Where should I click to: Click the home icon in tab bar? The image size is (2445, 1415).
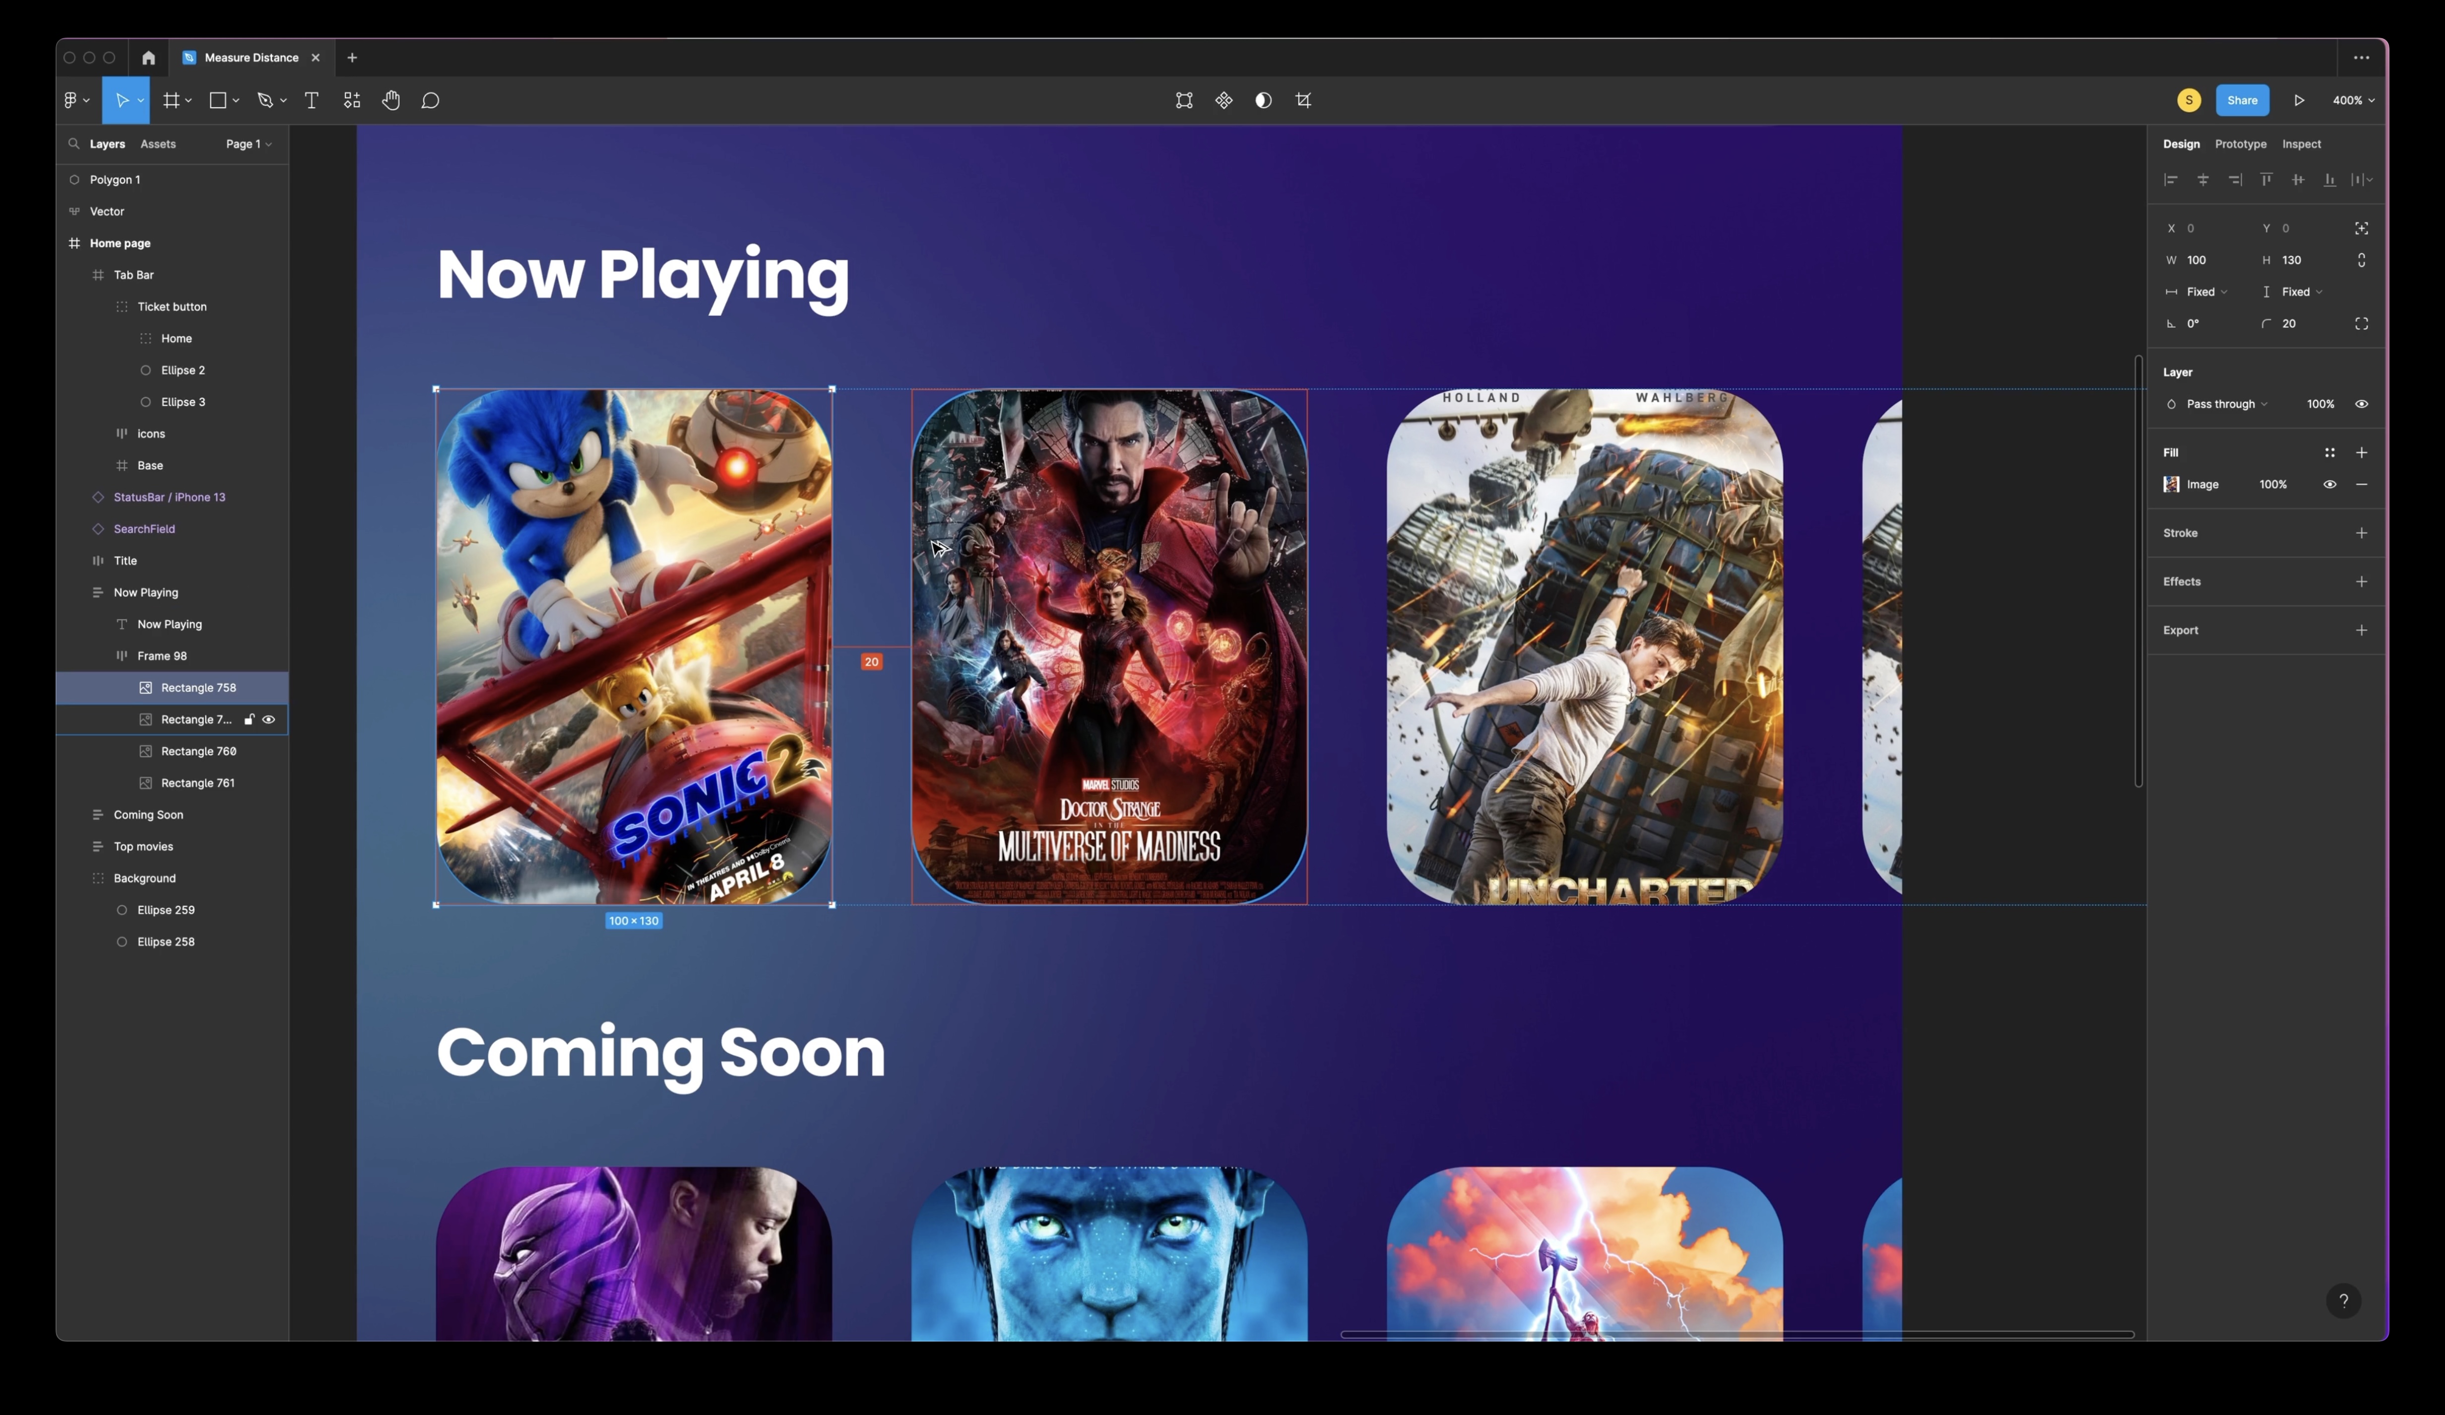click(x=148, y=57)
